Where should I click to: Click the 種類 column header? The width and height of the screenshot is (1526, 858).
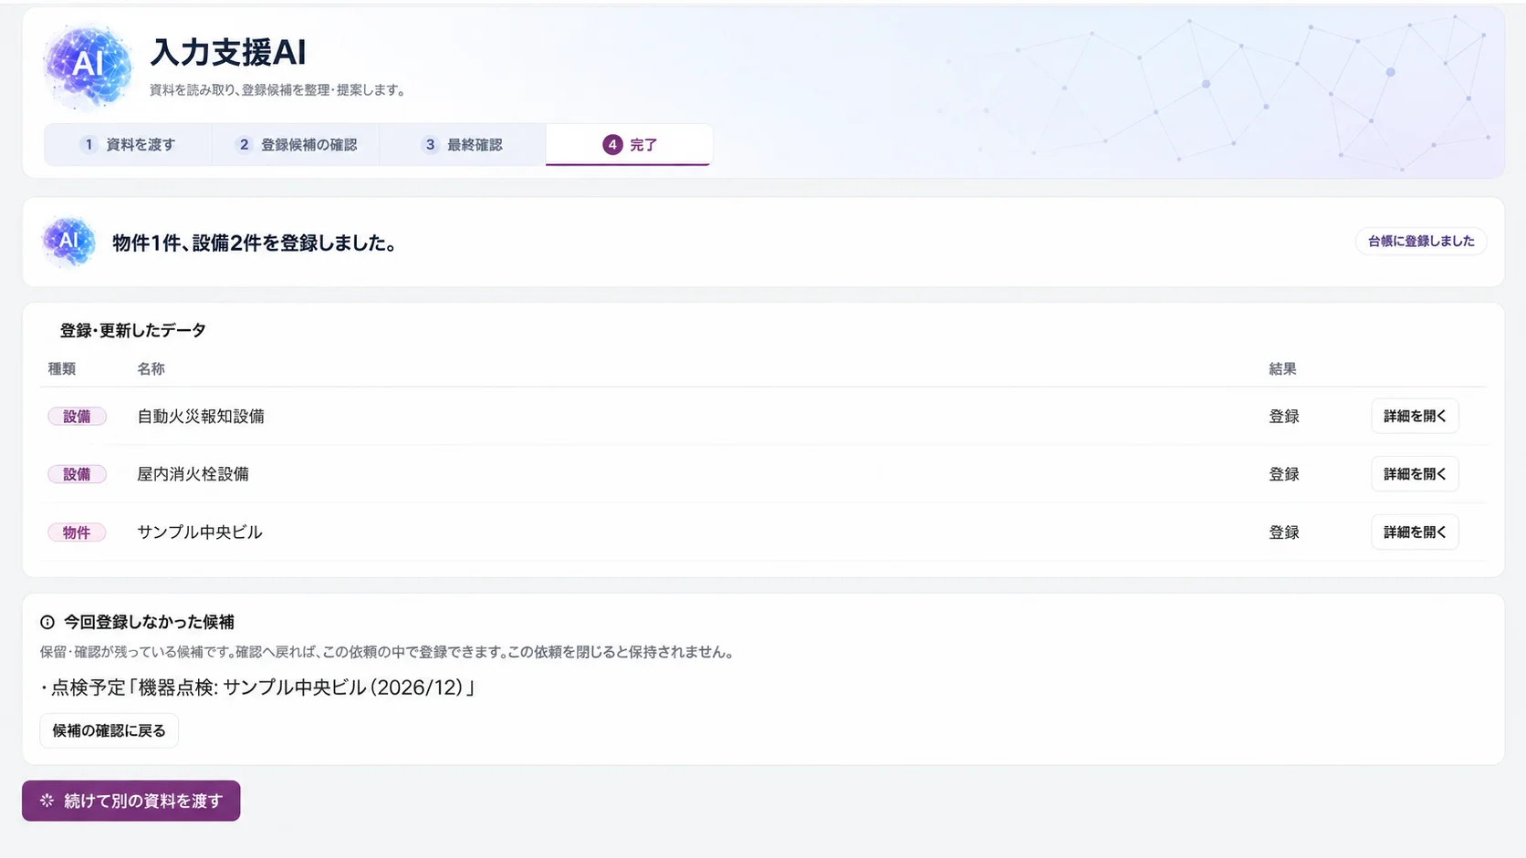[x=62, y=369]
